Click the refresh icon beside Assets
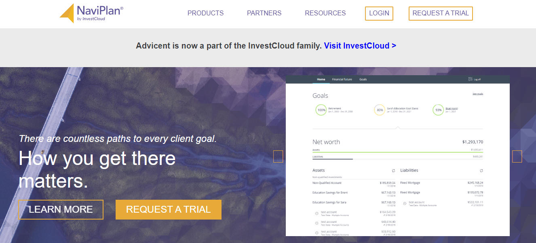 coord(393,171)
